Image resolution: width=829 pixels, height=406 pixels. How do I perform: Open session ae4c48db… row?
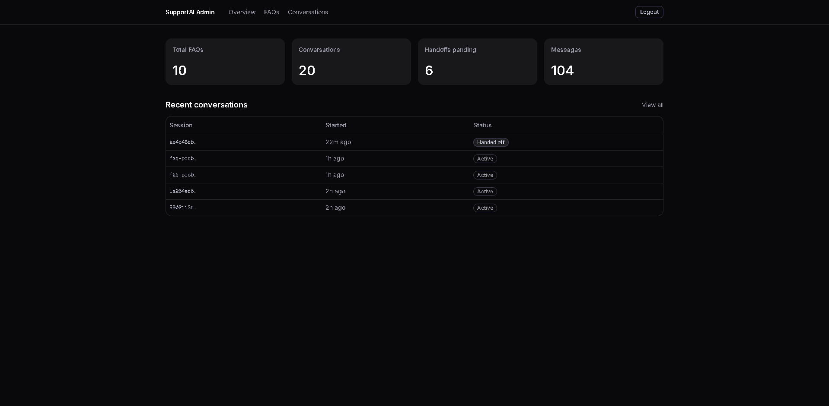pos(414,142)
